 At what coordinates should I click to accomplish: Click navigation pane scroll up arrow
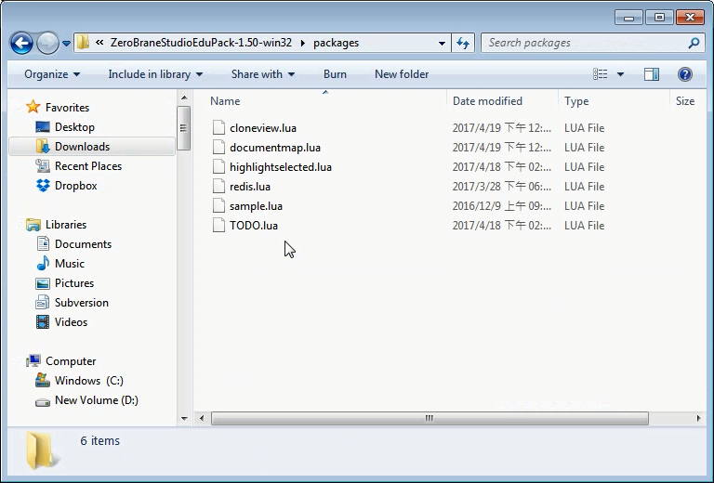(184, 98)
